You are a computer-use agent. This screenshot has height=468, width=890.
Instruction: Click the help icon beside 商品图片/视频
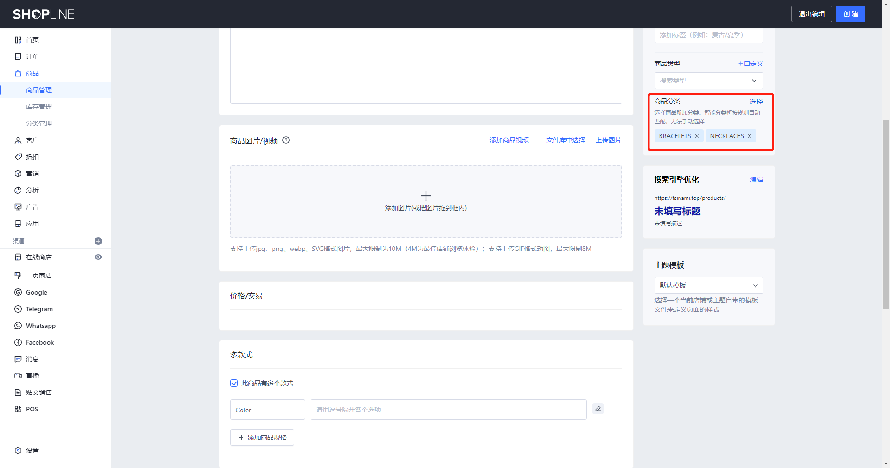[x=286, y=140]
